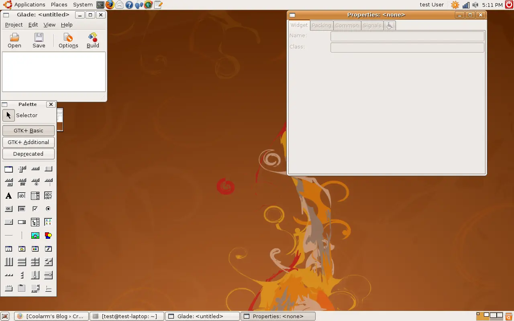Select the Separator Tool Item widget icon

(49, 182)
